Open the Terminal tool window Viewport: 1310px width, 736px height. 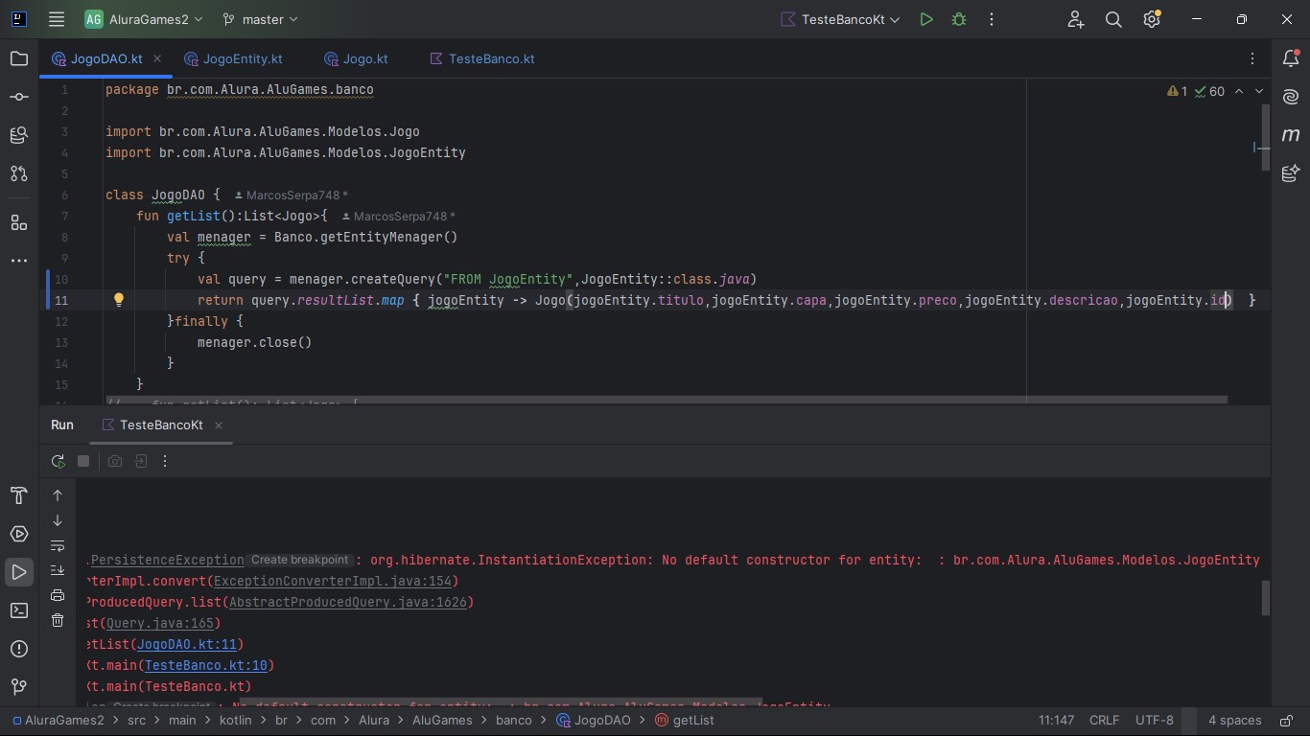[x=19, y=610]
